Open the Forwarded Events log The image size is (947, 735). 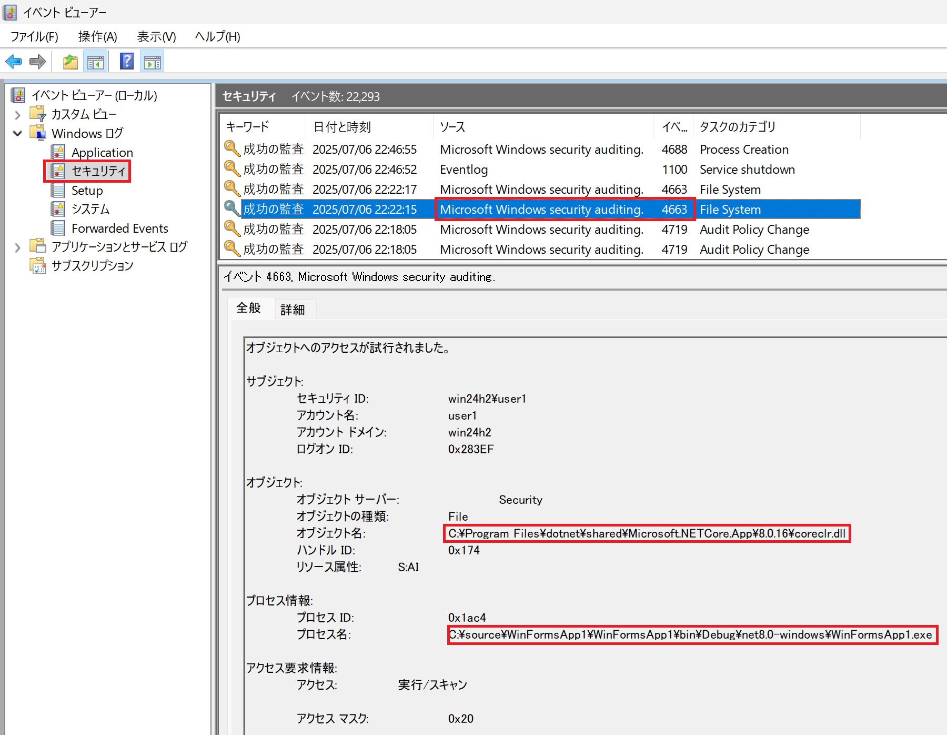click(x=120, y=228)
